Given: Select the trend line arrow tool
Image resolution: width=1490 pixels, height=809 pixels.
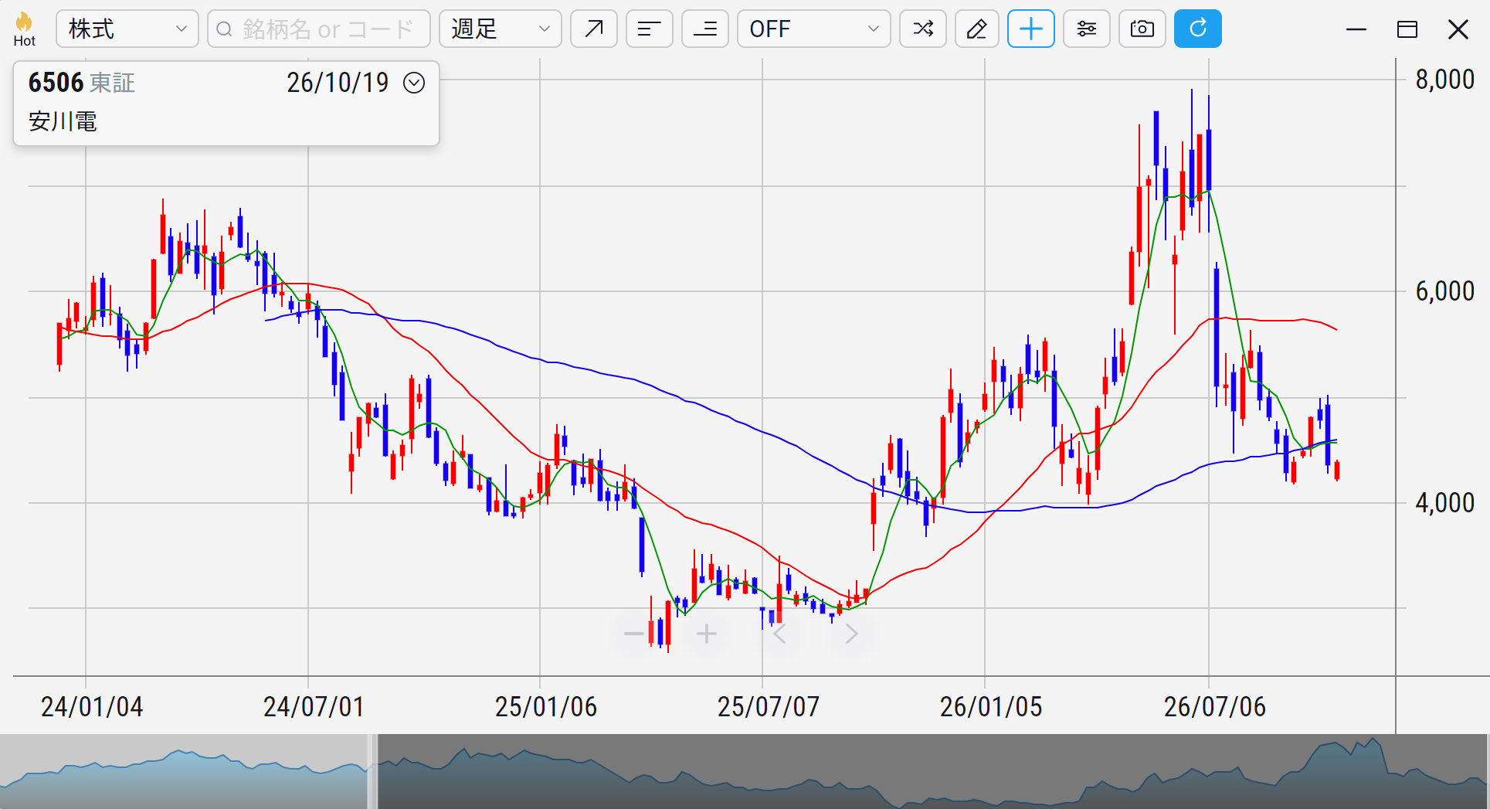Looking at the screenshot, I should pyautogui.click(x=593, y=29).
